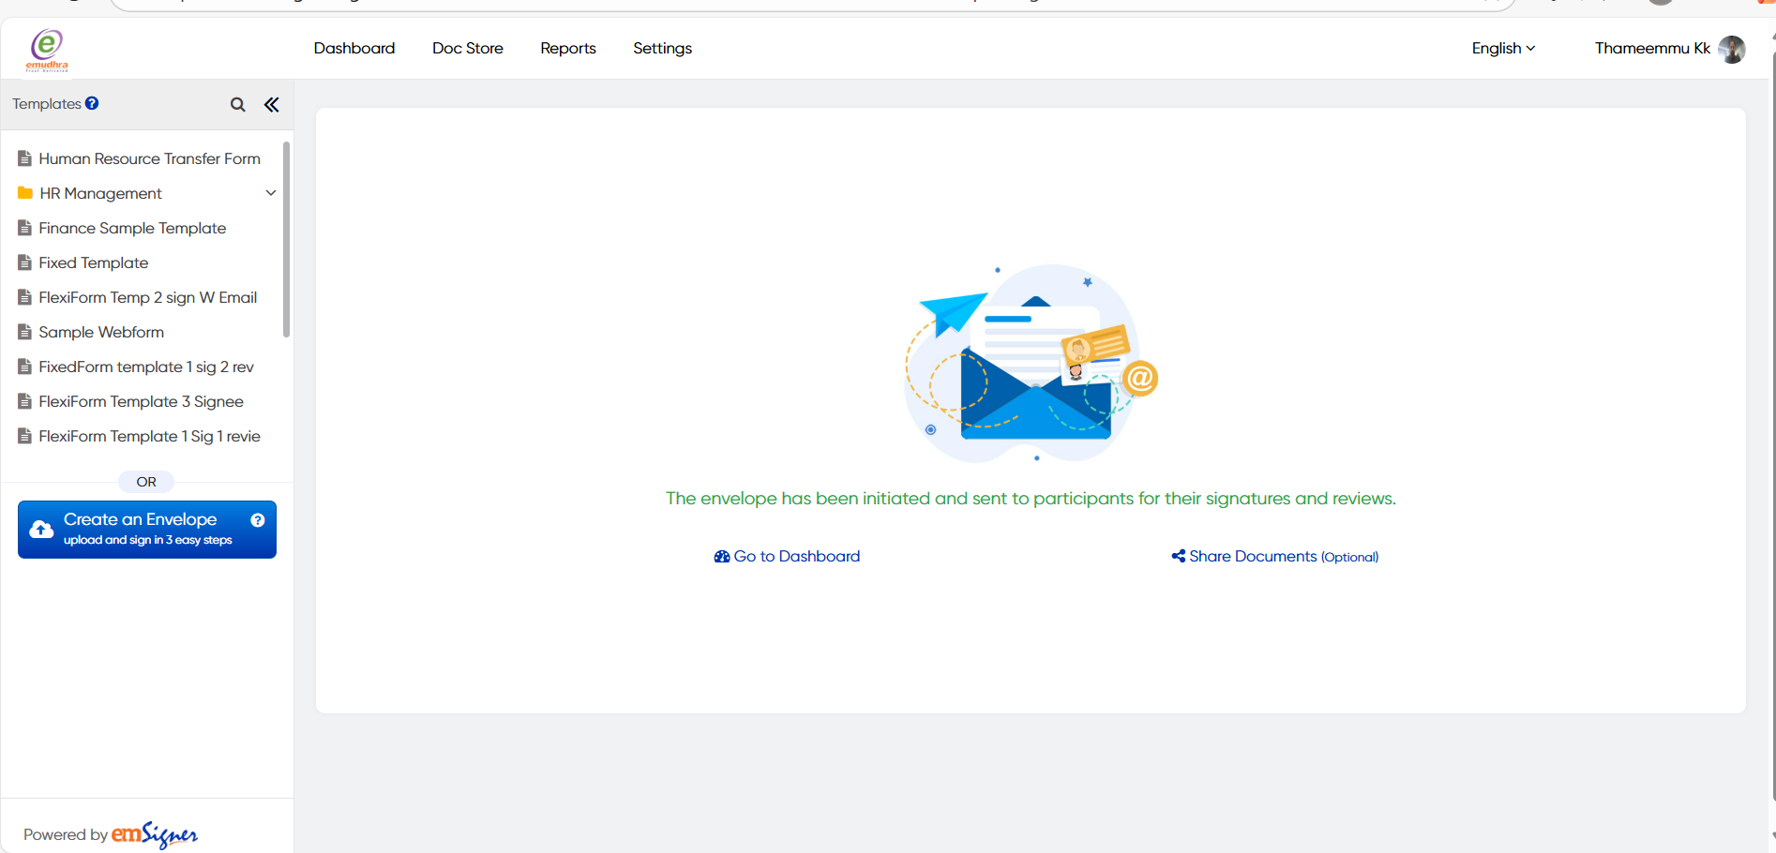
Task: Open the Reports menu
Action: point(568,49)
